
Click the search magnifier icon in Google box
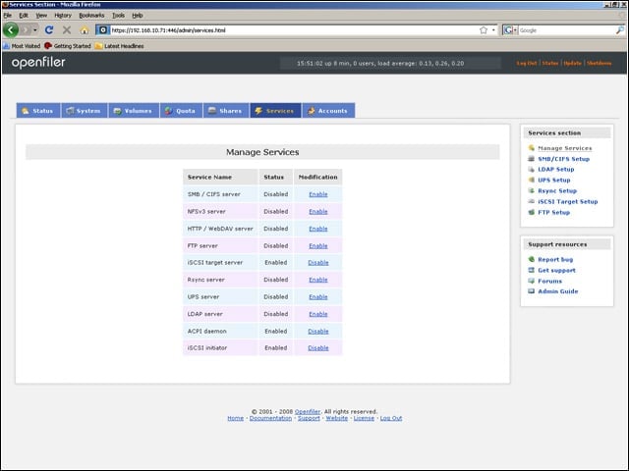click(x=620, y=30)
